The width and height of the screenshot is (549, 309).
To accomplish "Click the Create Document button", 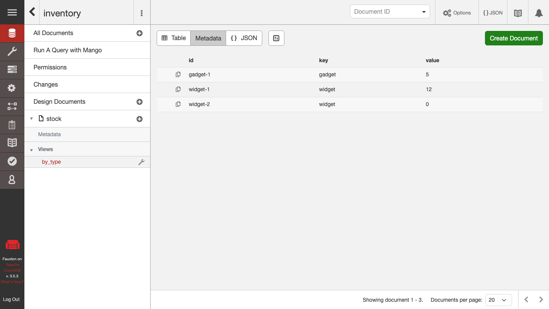I will tap(514, 38).
